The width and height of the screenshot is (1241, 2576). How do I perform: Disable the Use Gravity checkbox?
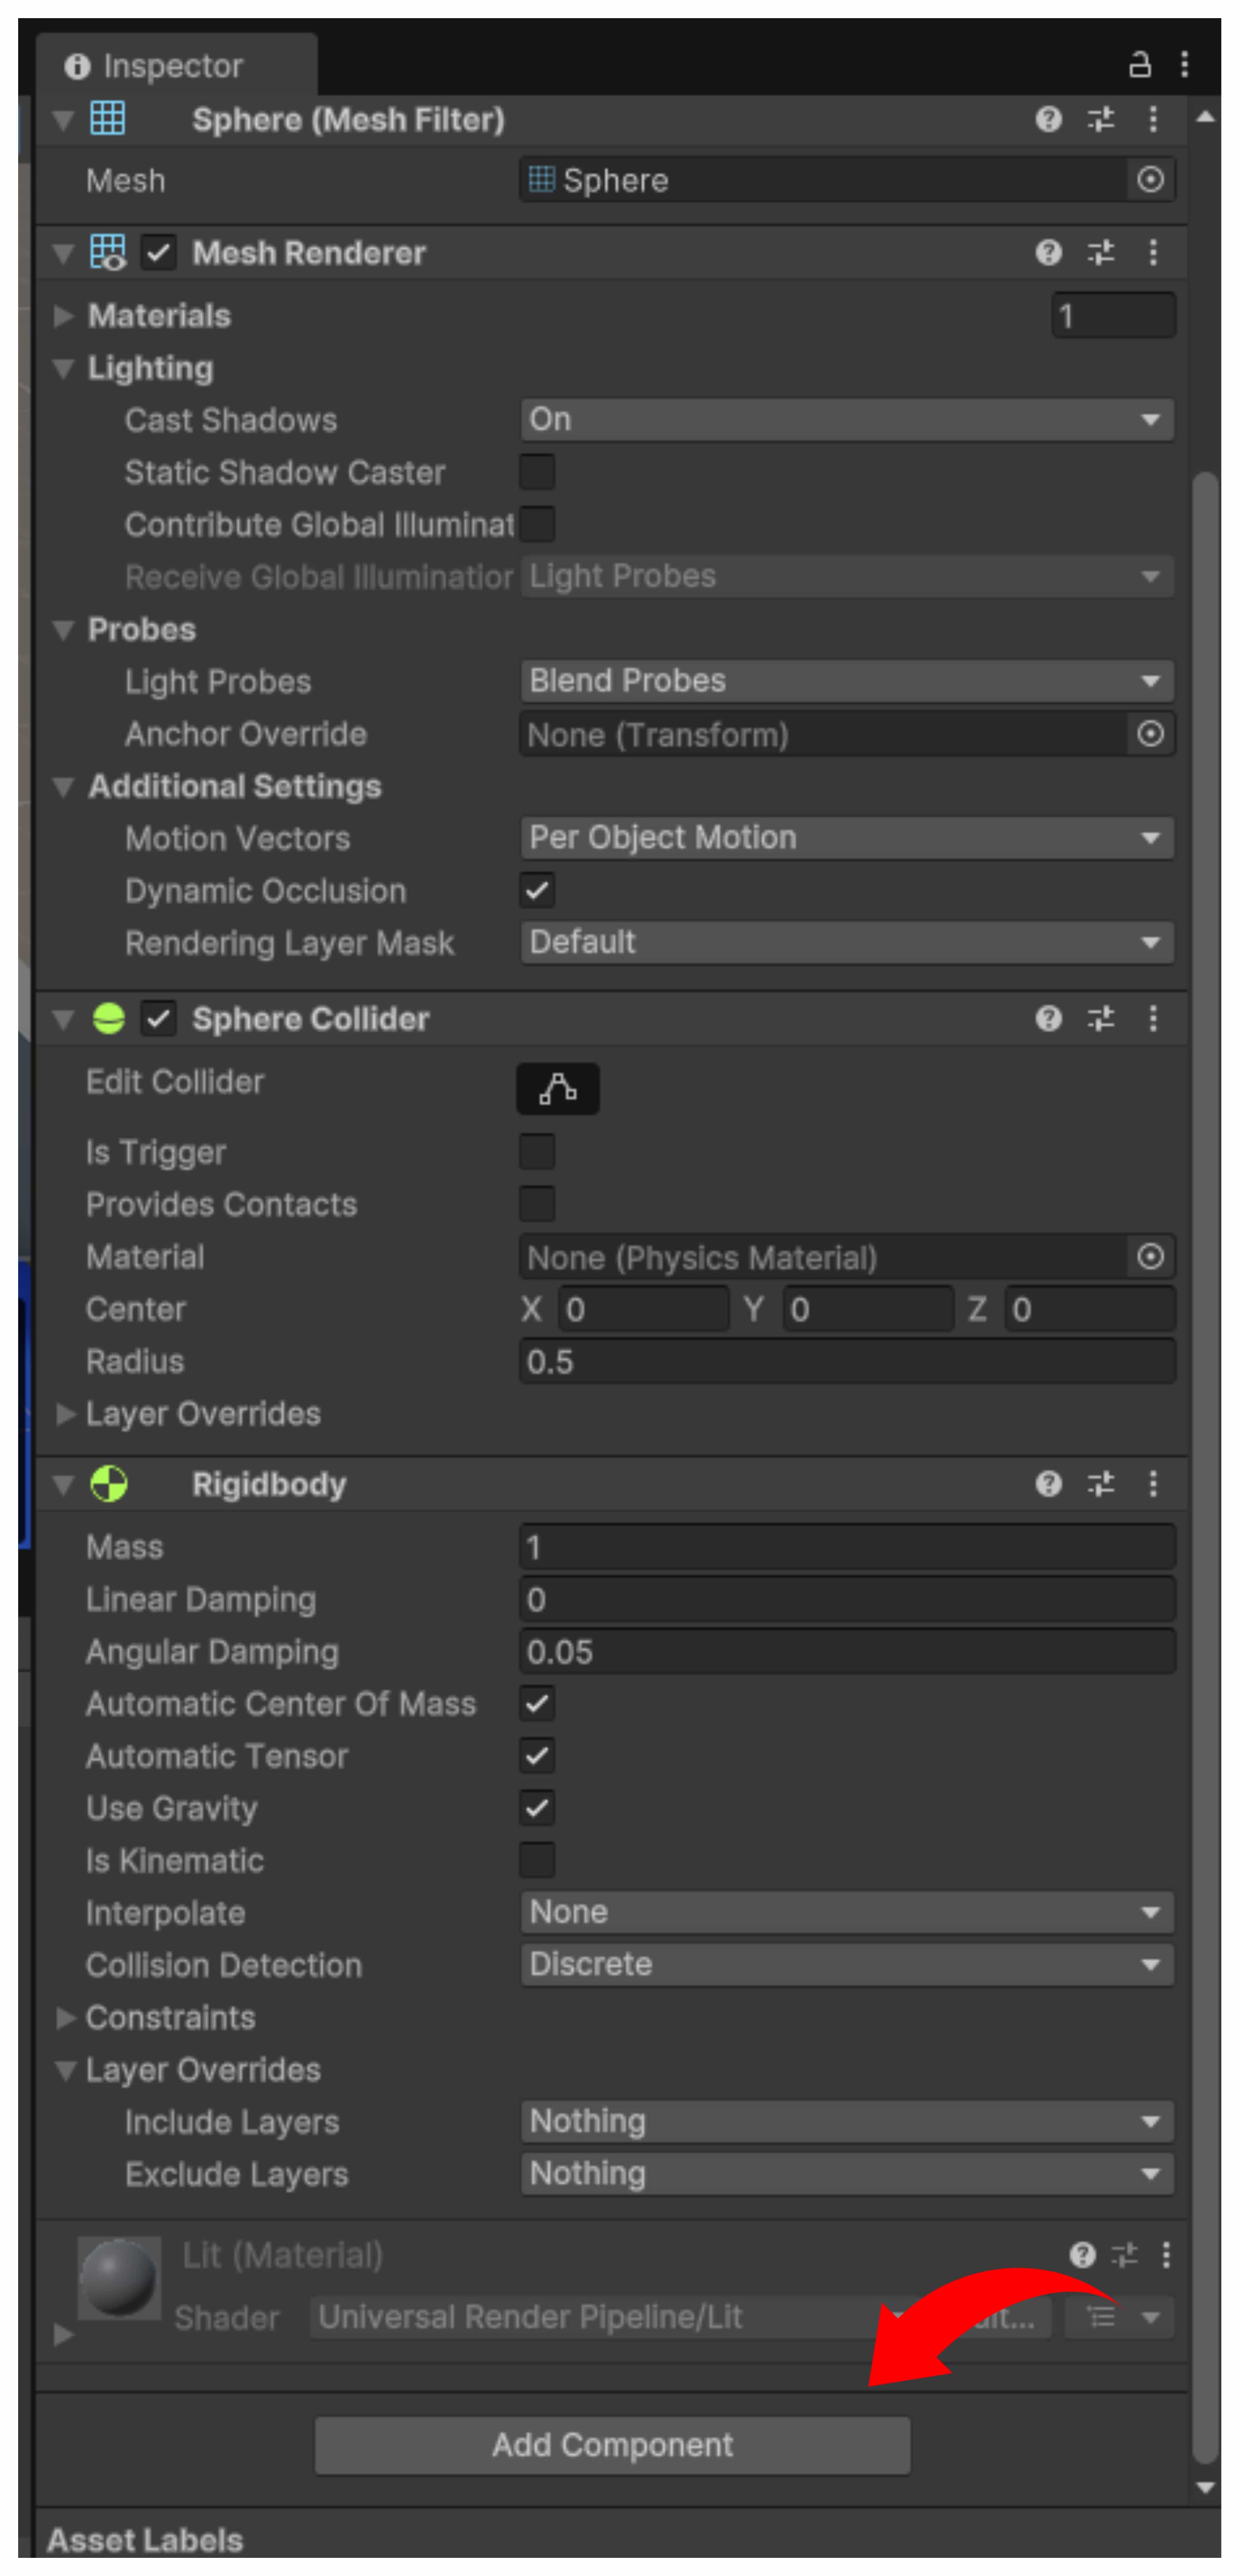(537, 1807)
